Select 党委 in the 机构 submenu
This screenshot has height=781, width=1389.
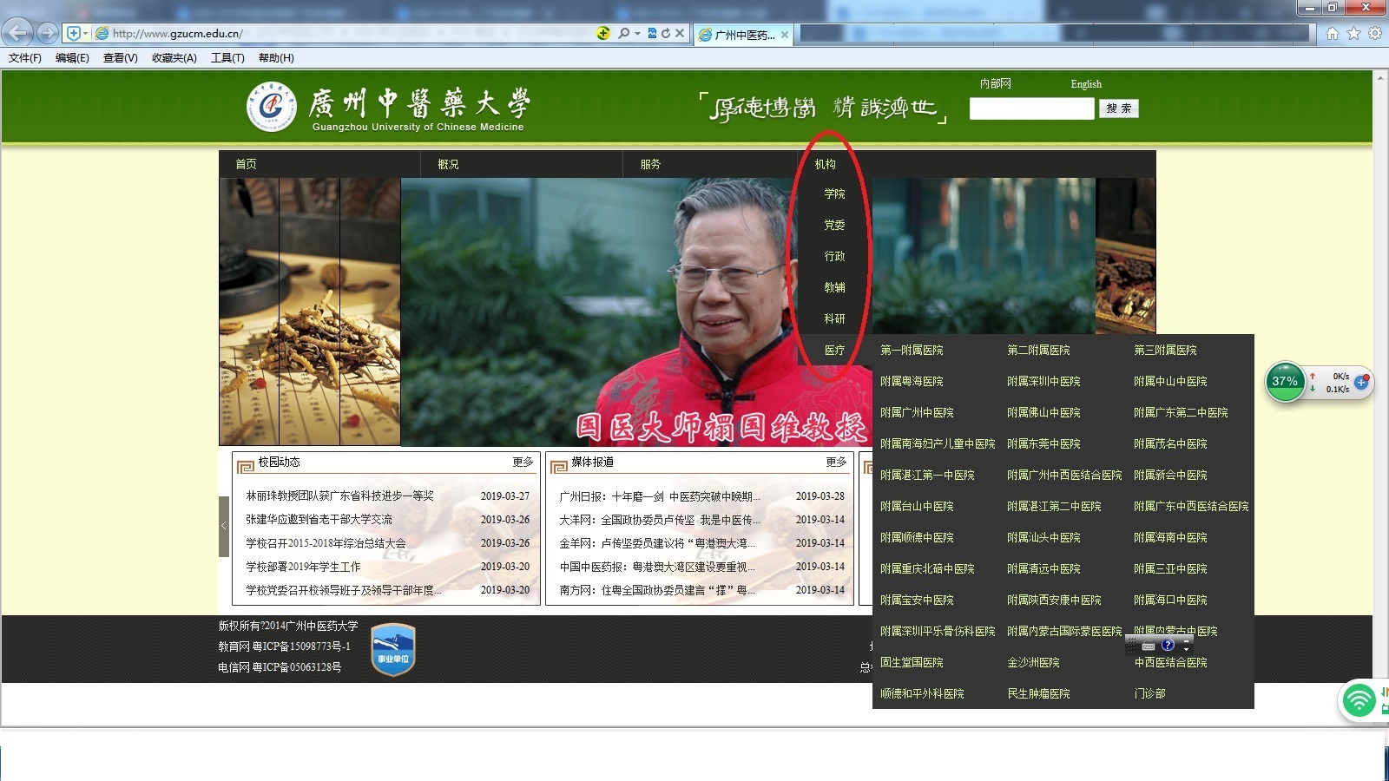[834, 225]
